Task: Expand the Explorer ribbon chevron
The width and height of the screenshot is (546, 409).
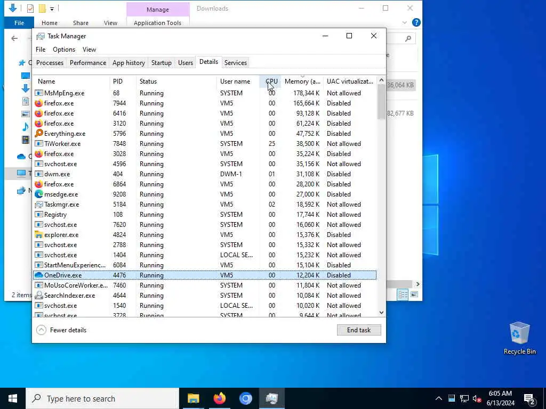Action: 404,22
